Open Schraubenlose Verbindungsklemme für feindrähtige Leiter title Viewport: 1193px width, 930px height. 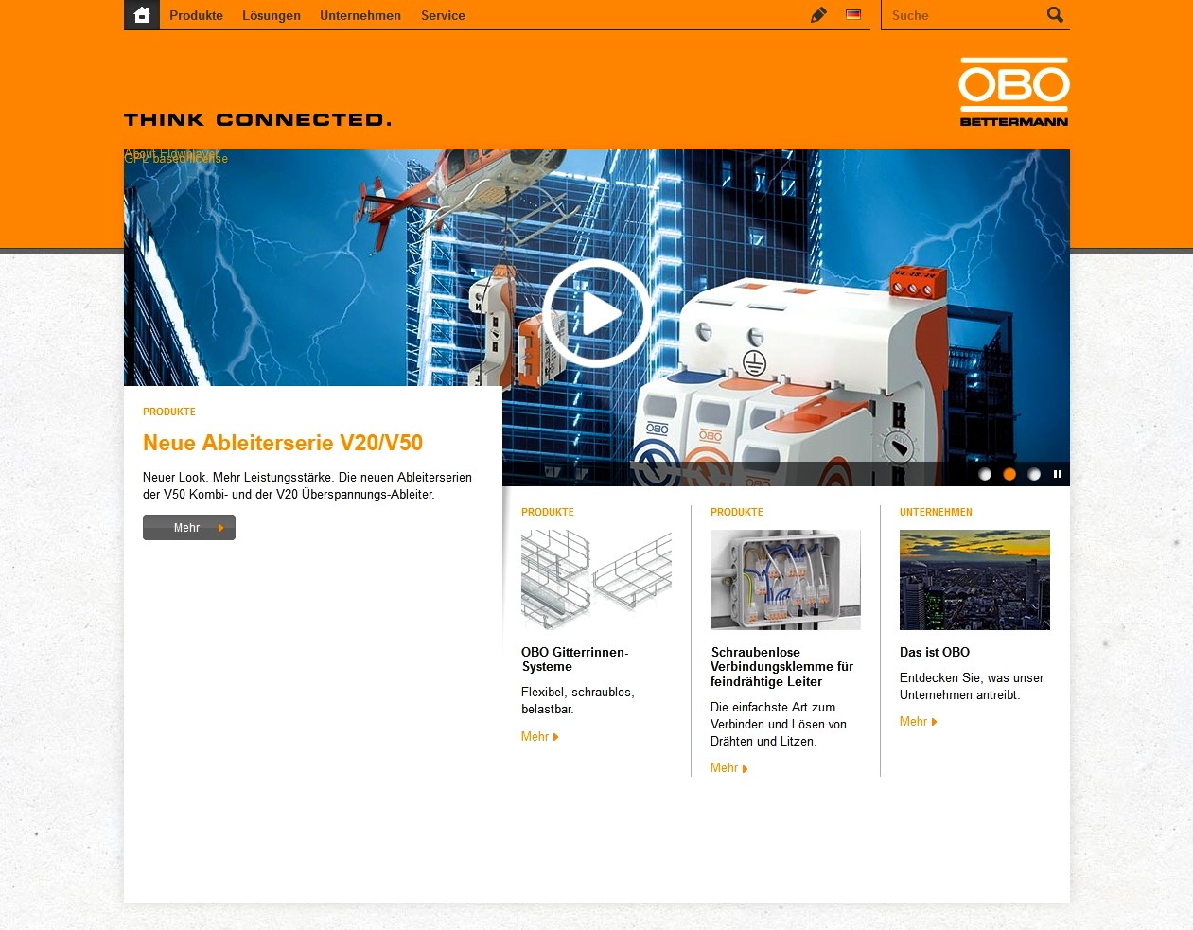tap(782, 667)
